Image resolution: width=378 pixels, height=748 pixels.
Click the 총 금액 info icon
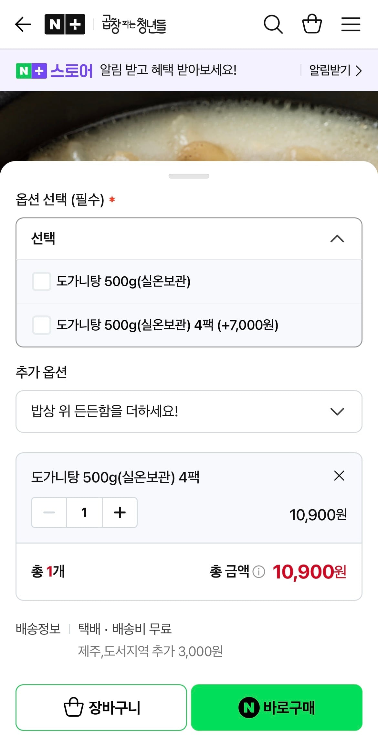point(258,572)
